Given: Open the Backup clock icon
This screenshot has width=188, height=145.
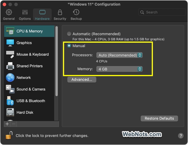Looking at the screenshot, I should pyautogui.click(x=76, y=12).
